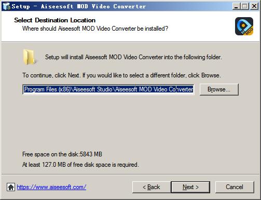
Task: Click the yellow folder icon
Action: [29, 57]
